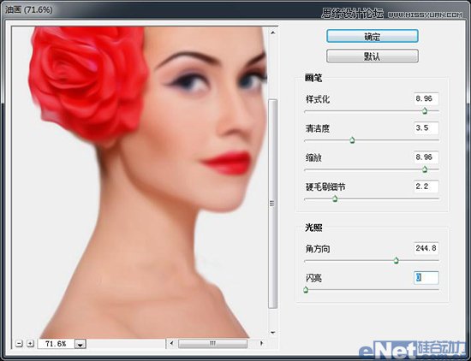Click the preview horizontal scroll left arrow
Viewport: 471px width, 361px height.
point(171,343)
